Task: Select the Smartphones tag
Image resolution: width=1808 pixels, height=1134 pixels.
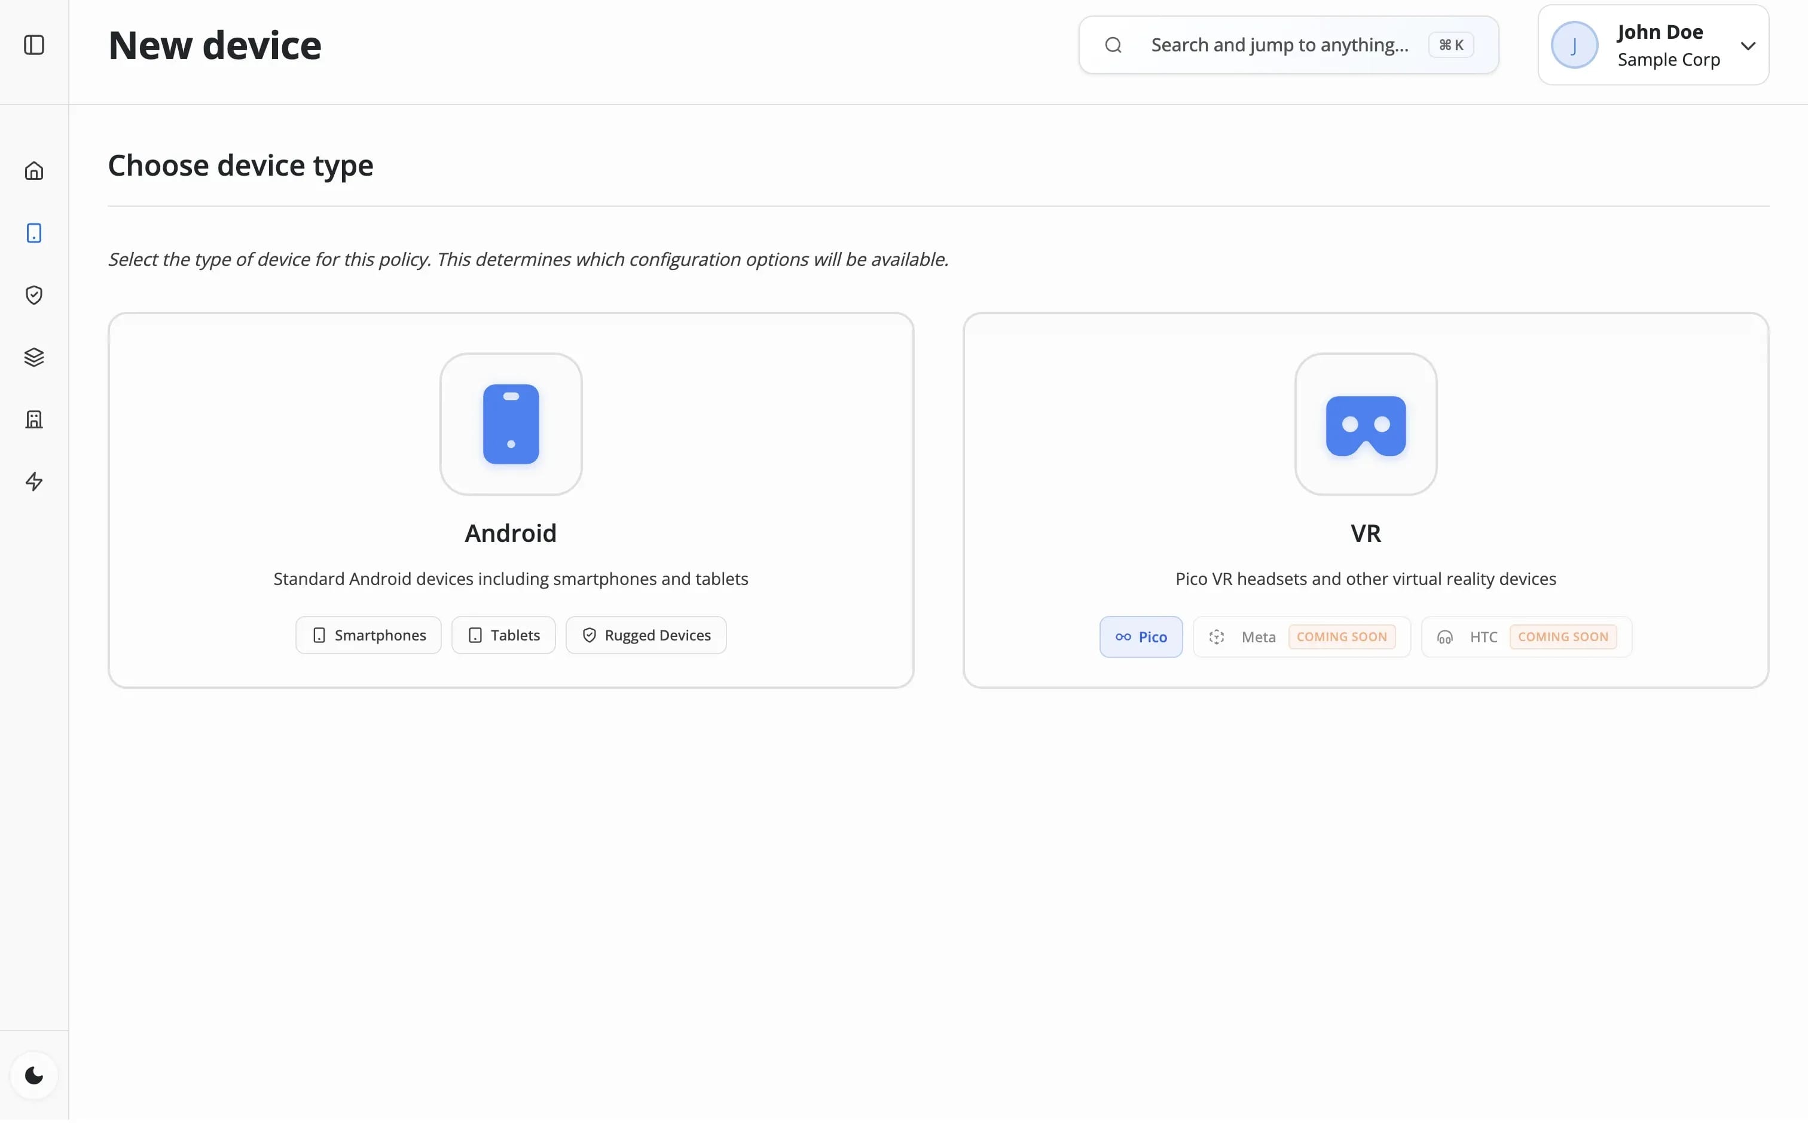Action: [368, 635]
